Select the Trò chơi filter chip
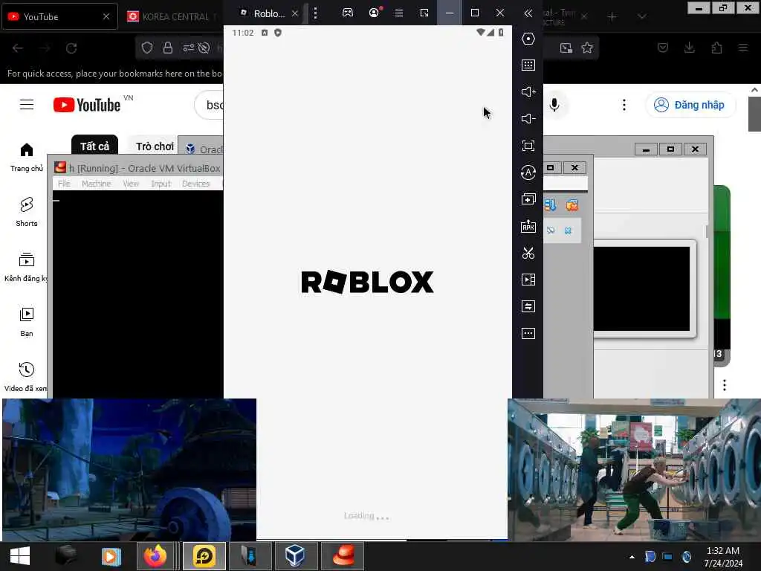This screenshot has height=571, width=761. click(x=155, y=146)
